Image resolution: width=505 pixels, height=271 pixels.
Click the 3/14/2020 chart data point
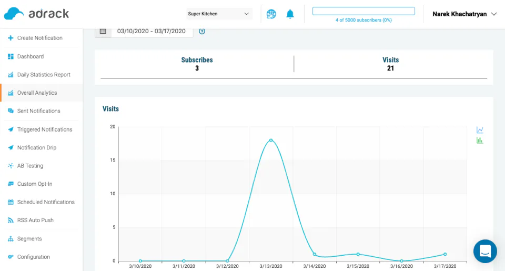point(315,254)
